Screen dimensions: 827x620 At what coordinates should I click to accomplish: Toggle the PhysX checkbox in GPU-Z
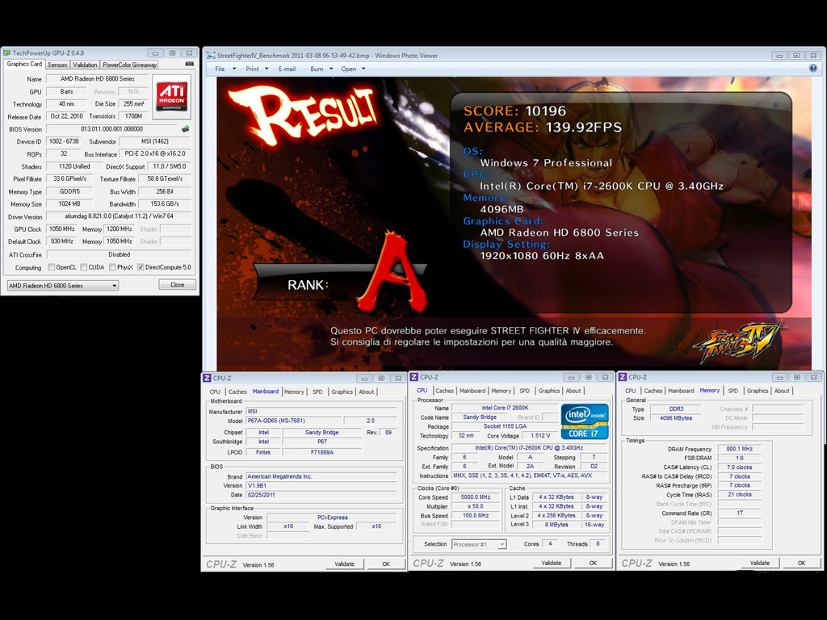112,267
